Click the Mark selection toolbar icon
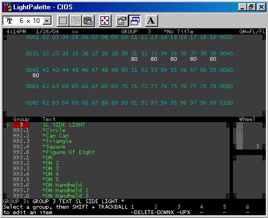The image size is (268, 218). click(x=63, y=21)
